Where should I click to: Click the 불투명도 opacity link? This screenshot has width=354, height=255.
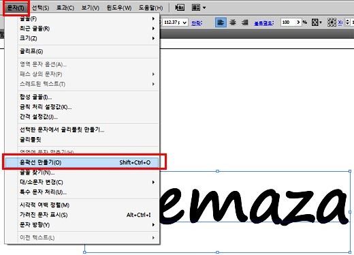tap(264, 22)
